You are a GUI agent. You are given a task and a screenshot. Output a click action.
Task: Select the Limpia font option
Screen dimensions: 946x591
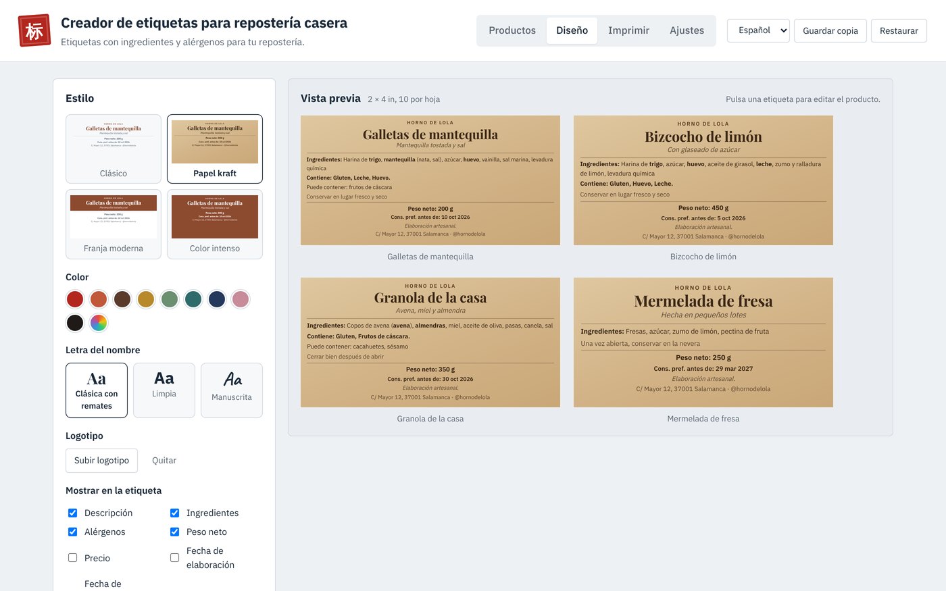(x=164, y=390)
